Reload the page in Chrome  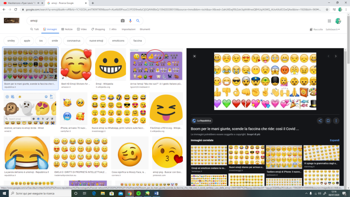coord(16,9)
